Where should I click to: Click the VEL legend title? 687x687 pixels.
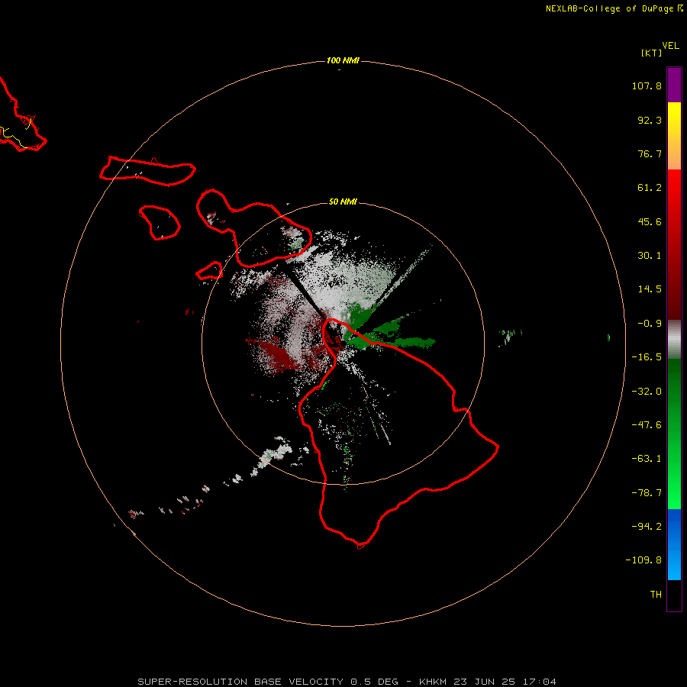[x=670, y=46]
